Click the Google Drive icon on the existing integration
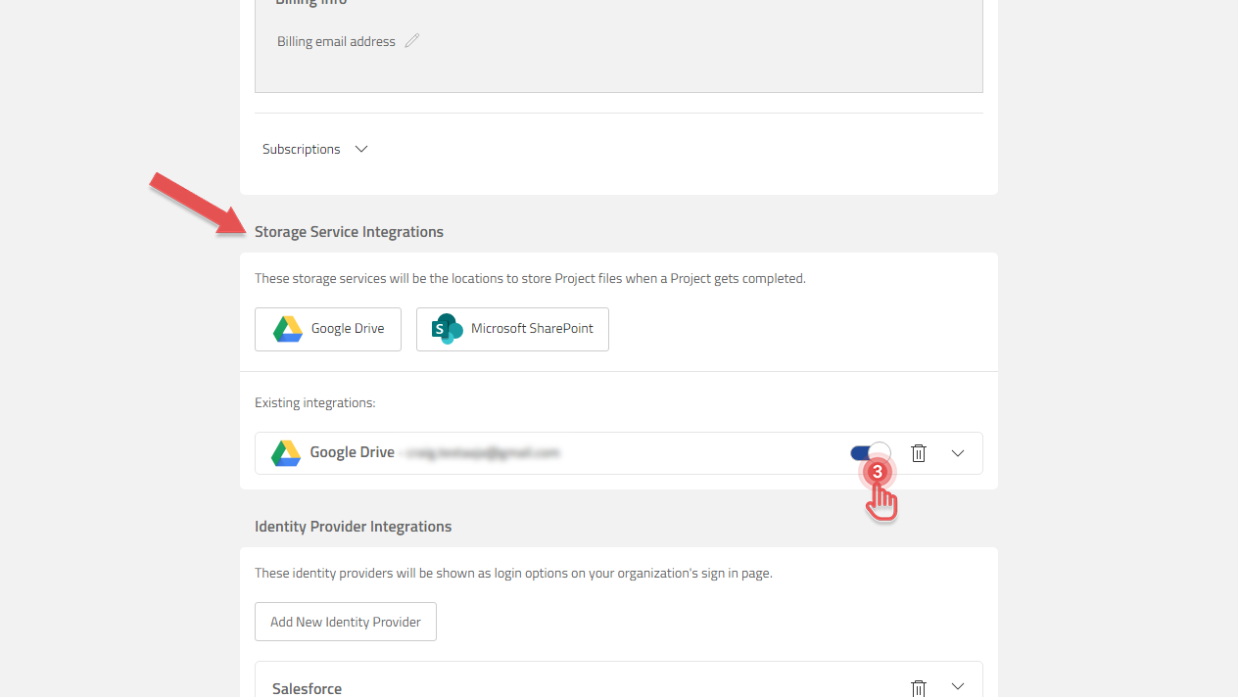 coord(285,452)
